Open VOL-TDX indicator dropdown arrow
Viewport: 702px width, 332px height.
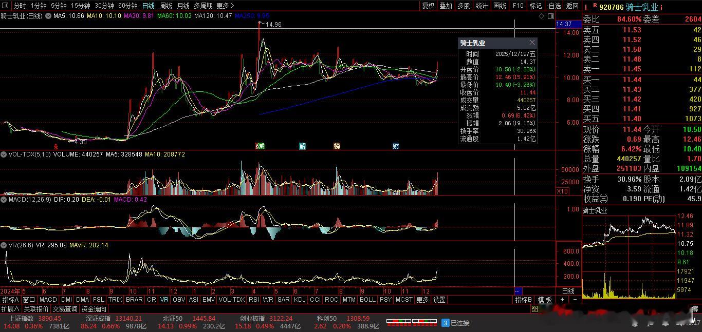pyautogui.click(x=4, y=154)
